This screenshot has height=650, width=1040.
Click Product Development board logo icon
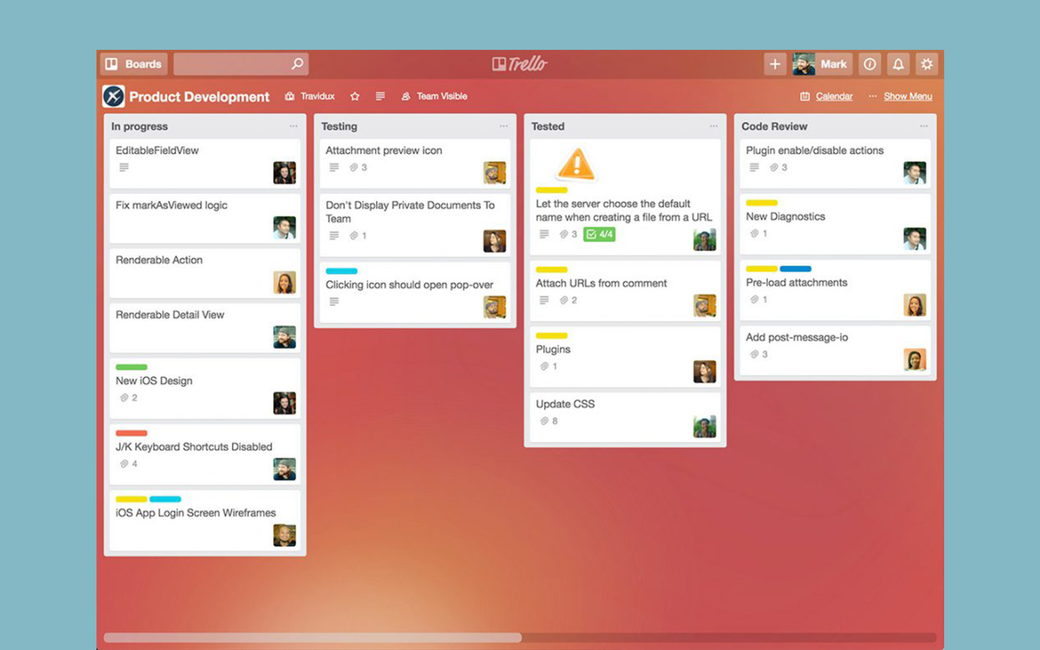pos(114,96)
